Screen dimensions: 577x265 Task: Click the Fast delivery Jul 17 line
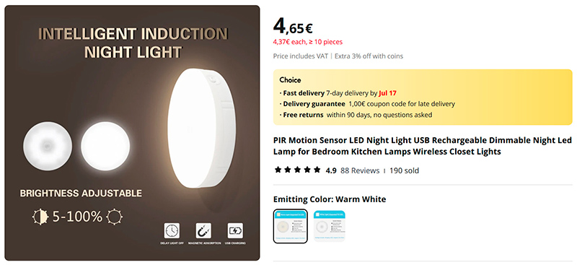pyautogui.click(x=338, y=93)
